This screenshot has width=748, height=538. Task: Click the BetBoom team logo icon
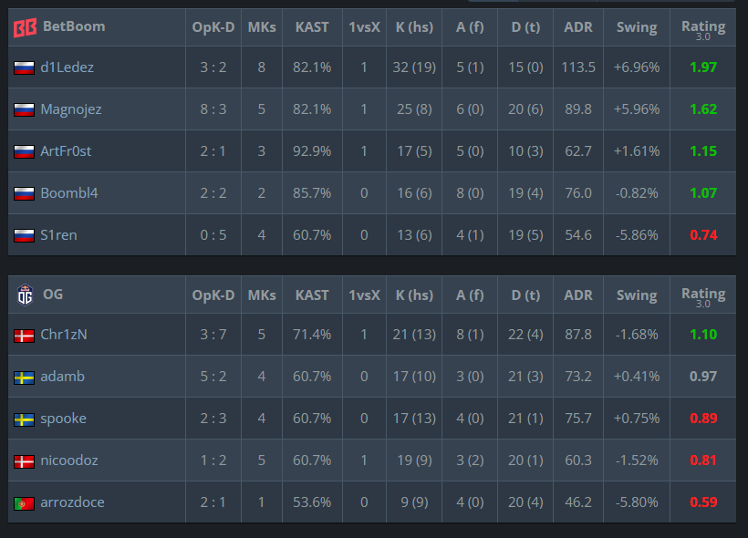click(x=25, y=27)
